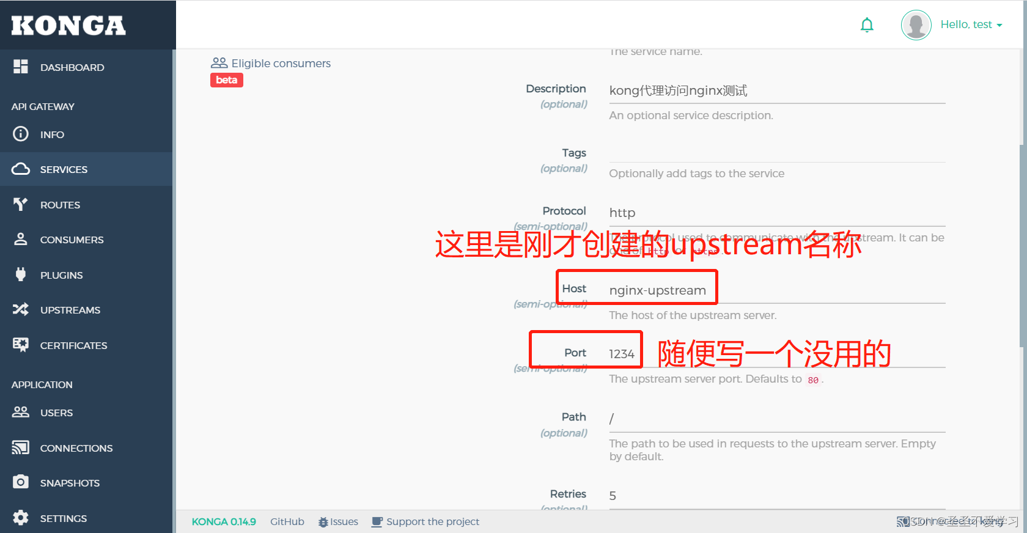1027x533 pixels.
Task: Click the beta badge
Action: pos(227,80)
